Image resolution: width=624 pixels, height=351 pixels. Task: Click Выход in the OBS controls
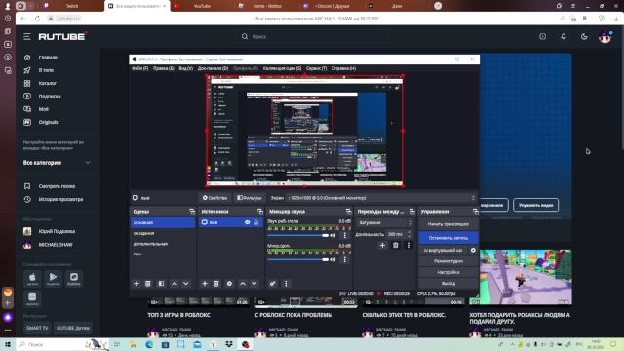448,284
